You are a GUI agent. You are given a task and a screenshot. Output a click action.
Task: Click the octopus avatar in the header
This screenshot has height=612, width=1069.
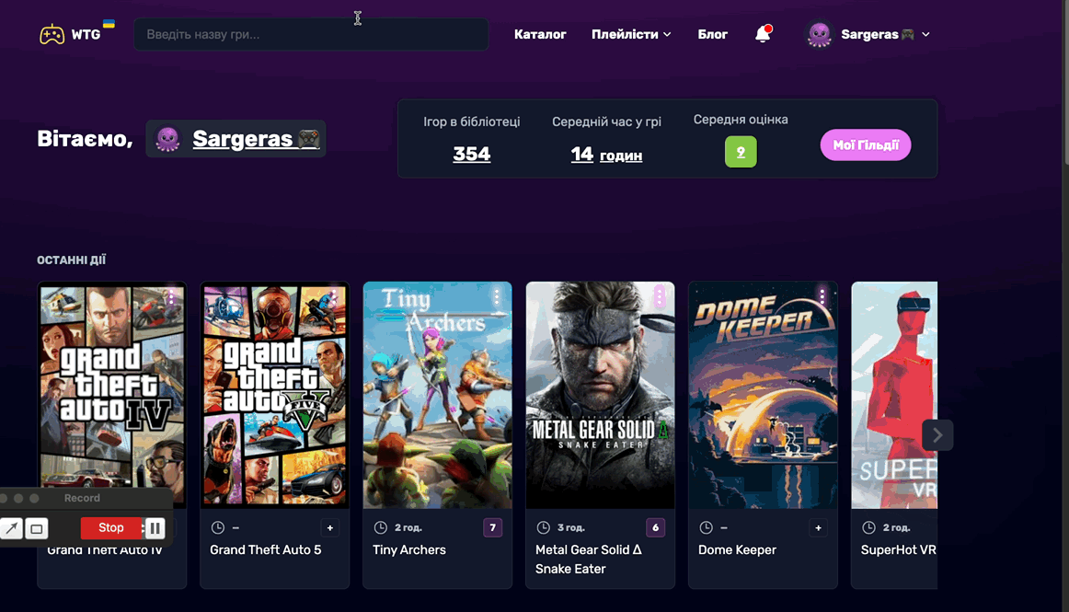819,34
